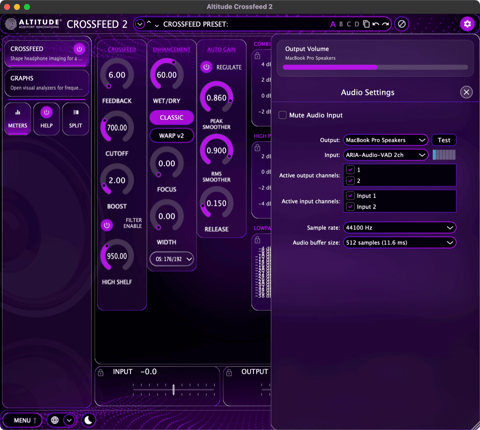Click the PEAK SMOOTHER knob showing 0.860

point(216,98)
